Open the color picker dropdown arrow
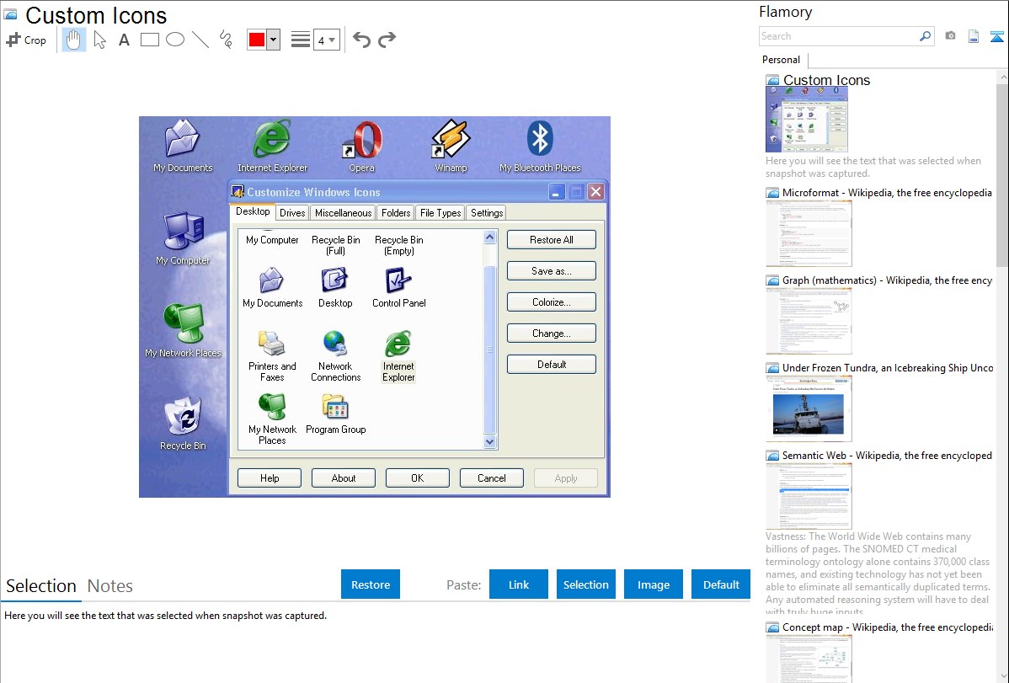The image size is (1009, 683). pos(273,40)
